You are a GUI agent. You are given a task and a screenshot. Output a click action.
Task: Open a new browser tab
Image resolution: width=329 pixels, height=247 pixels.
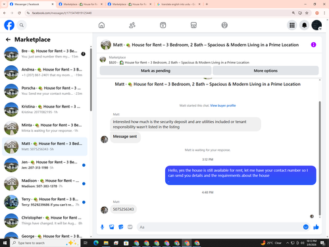coord(207,4)
